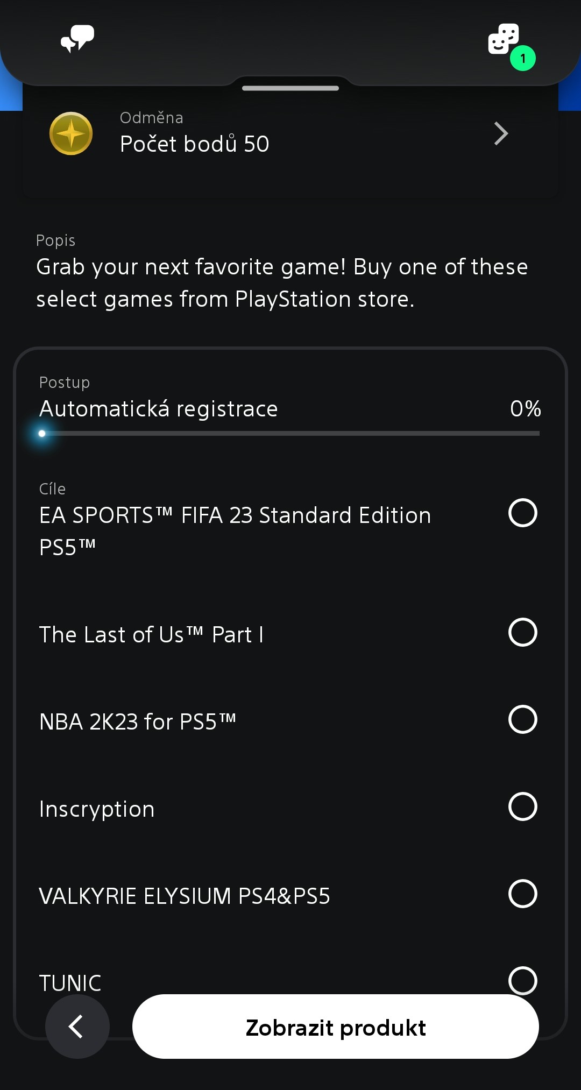Tap the gold points coin icon

[x=71, y=133]
